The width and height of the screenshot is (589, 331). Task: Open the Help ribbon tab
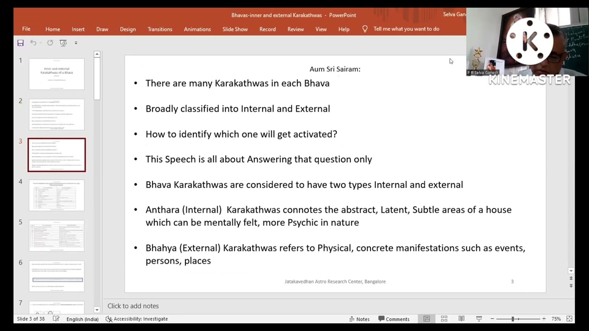pos(344,29)
